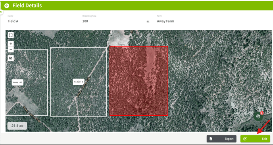Click the ac unit label
Image resolution: width=273 pixels, height=145 pixels.
tap(148, 21)
